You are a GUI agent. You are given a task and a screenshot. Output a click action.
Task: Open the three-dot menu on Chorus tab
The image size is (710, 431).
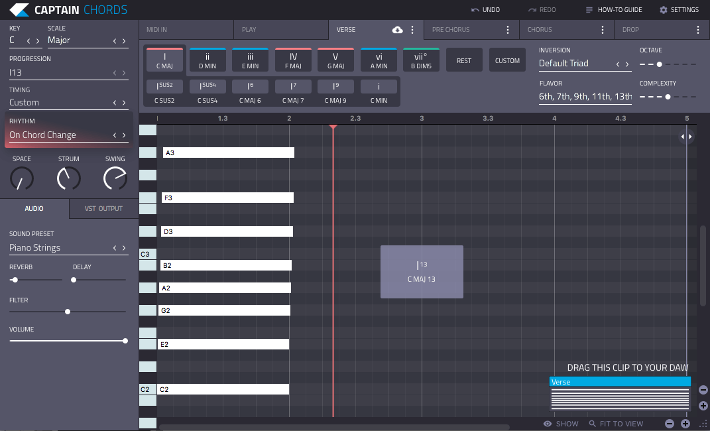(x=603, y=30)
